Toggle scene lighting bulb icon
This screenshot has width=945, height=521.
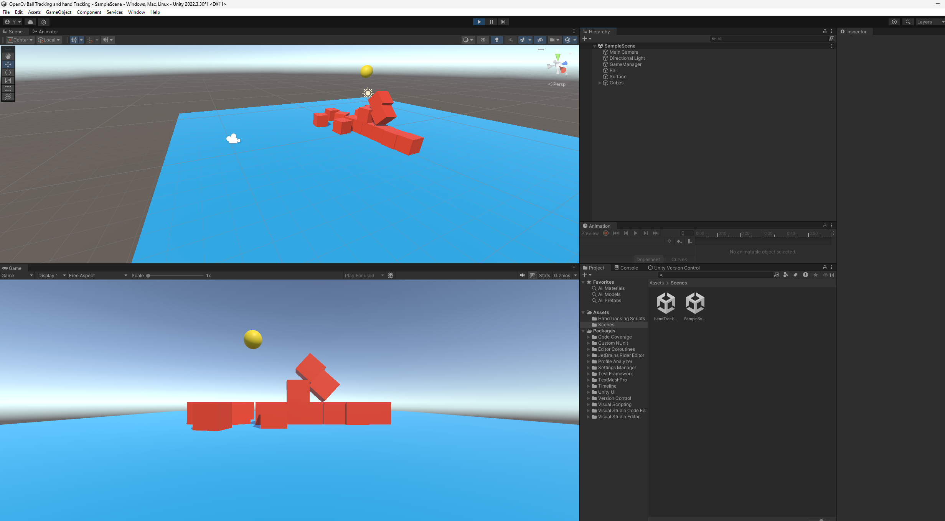coord(496,40)
